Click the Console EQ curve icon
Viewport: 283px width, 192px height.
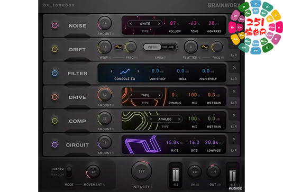coord(125,71)
